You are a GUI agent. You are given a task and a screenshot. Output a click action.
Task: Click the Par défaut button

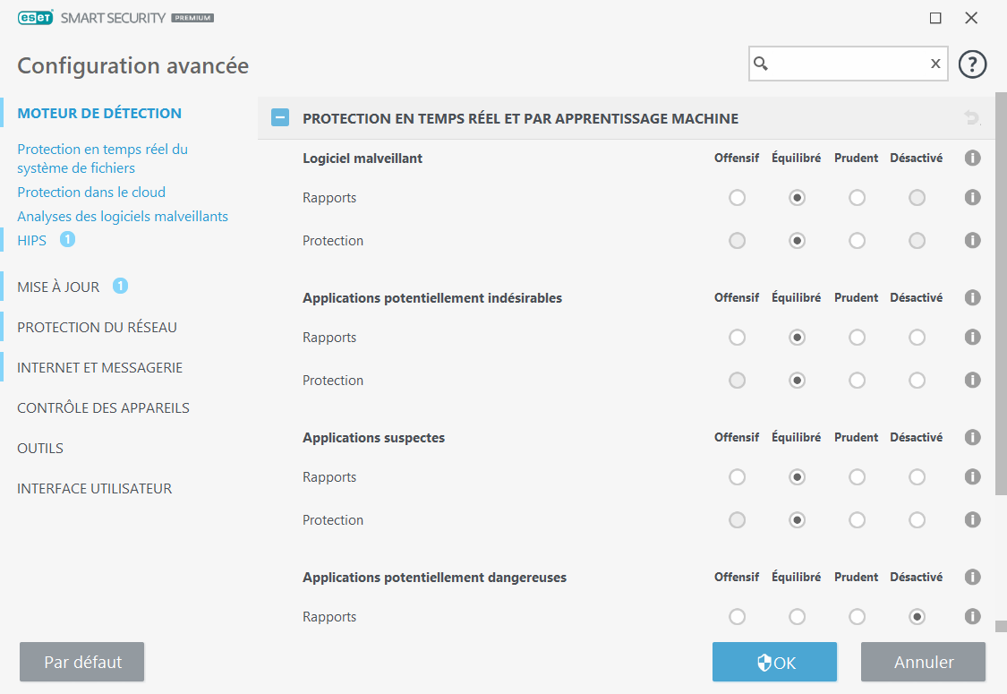pyautogui.click(x=82, y=662)
